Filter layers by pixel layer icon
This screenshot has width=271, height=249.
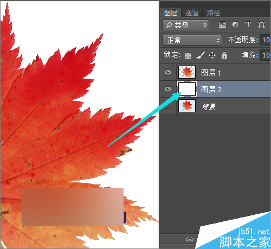pos(222,24)
